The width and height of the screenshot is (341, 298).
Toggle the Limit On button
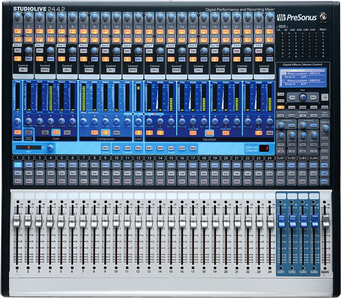point(138,132)
